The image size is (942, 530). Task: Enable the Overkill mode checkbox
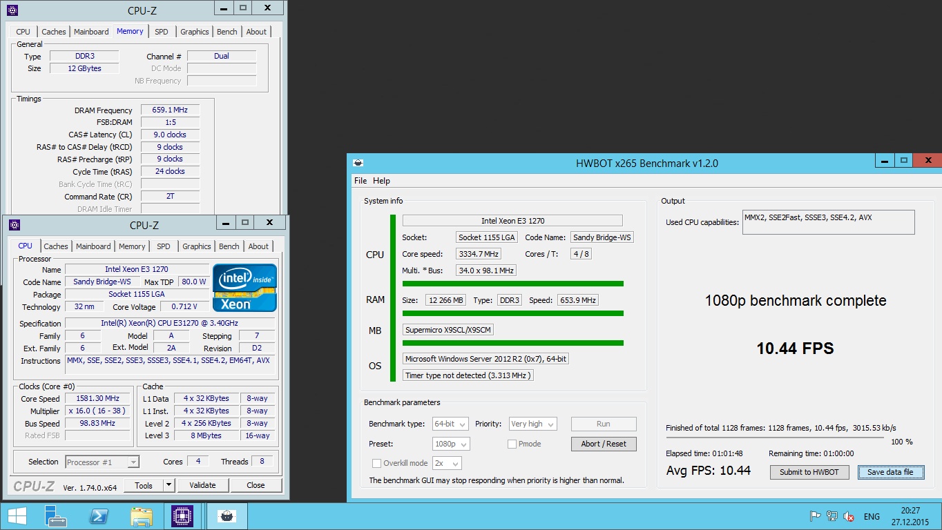pyautogui.click(x=376, y=463)
